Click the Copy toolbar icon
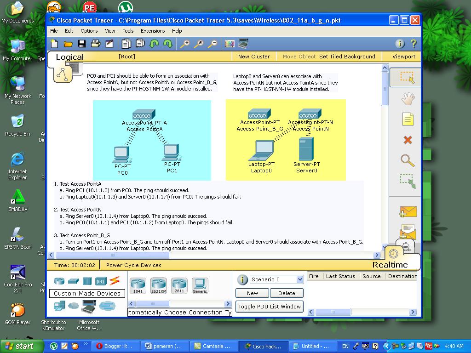This screenshot has height=353, width=471. (x=126, y=44)
